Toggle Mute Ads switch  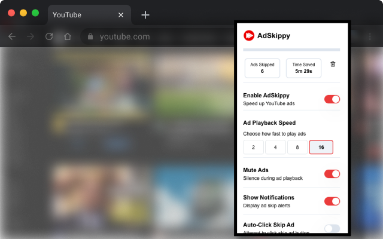coord(332,174)
